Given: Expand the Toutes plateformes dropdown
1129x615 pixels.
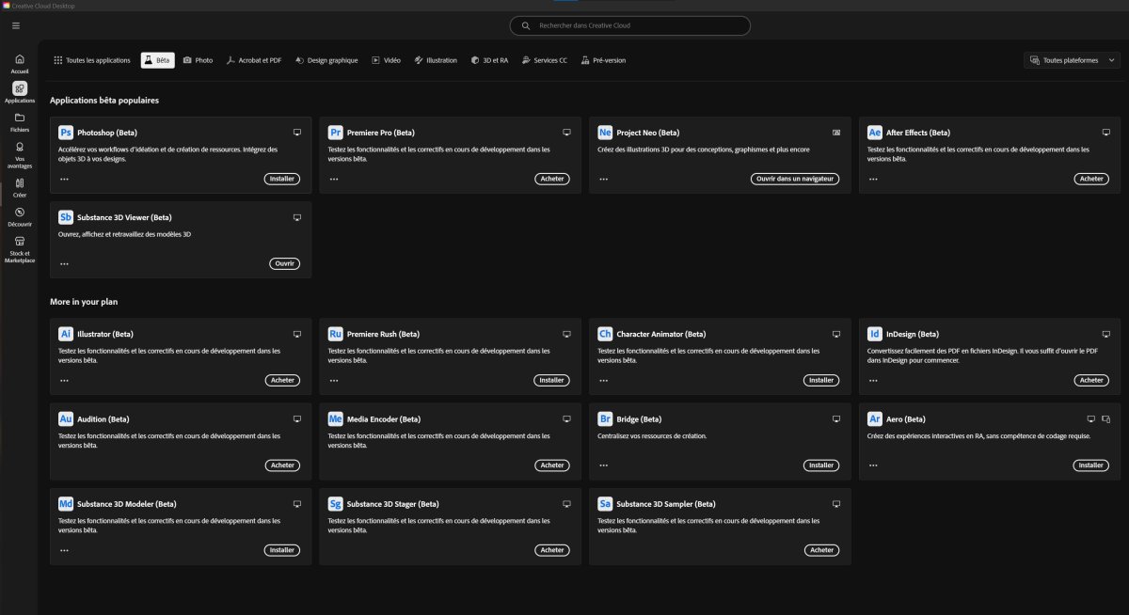Looking at the screenshot, I should coord(1072,60).
